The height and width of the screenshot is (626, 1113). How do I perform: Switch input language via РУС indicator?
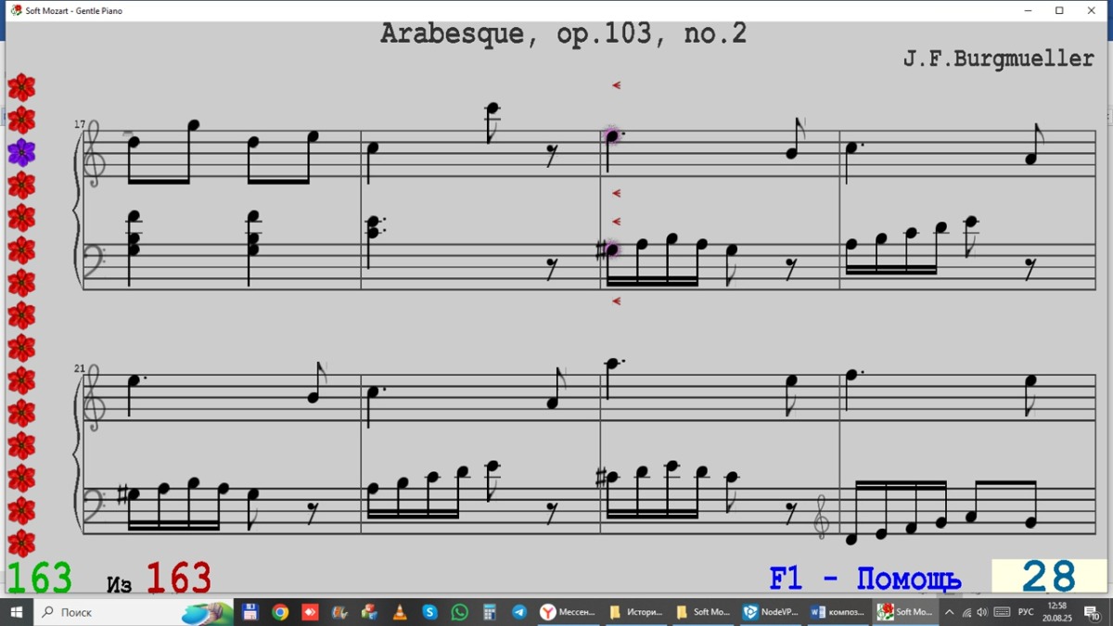click(x=1026, y=612)
